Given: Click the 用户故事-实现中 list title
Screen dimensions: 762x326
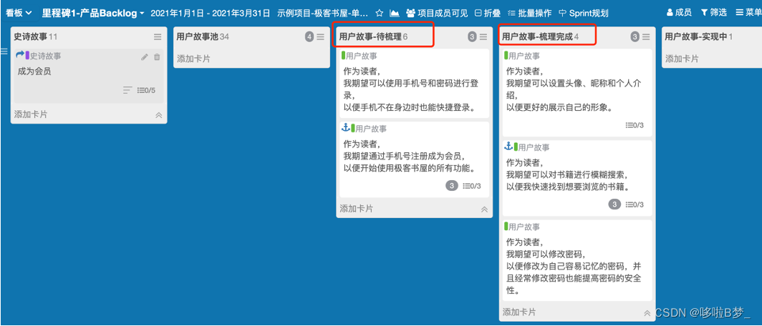Looking at the screenshot, I should coord(696,37).
